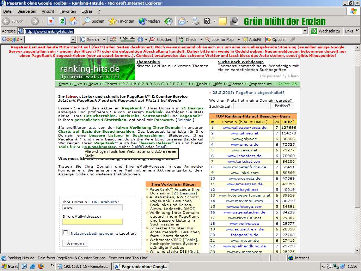361x271 pixels.
Task: Click the Forward navigation arrow
Action: (35, 21)
